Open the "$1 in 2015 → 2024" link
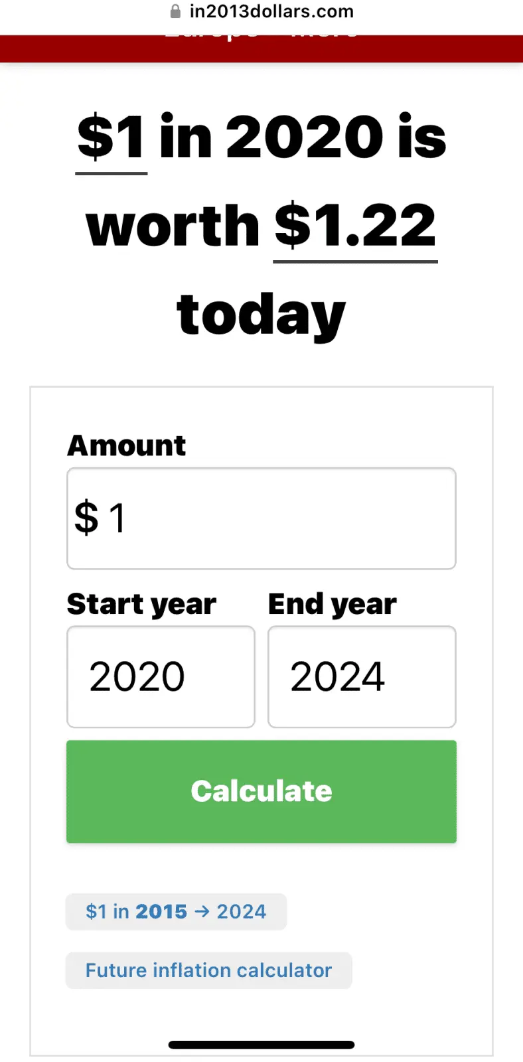 [176, 911]
